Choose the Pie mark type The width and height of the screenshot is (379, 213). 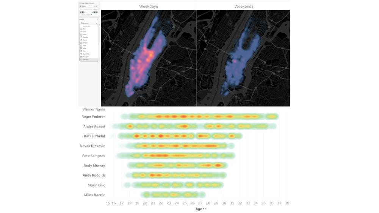[83, 51]
